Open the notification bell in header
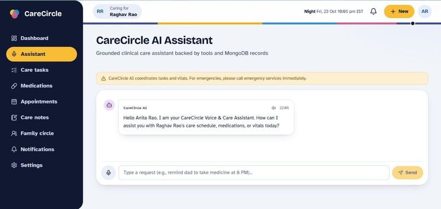441x209 pixels. [x=373, y=11]
